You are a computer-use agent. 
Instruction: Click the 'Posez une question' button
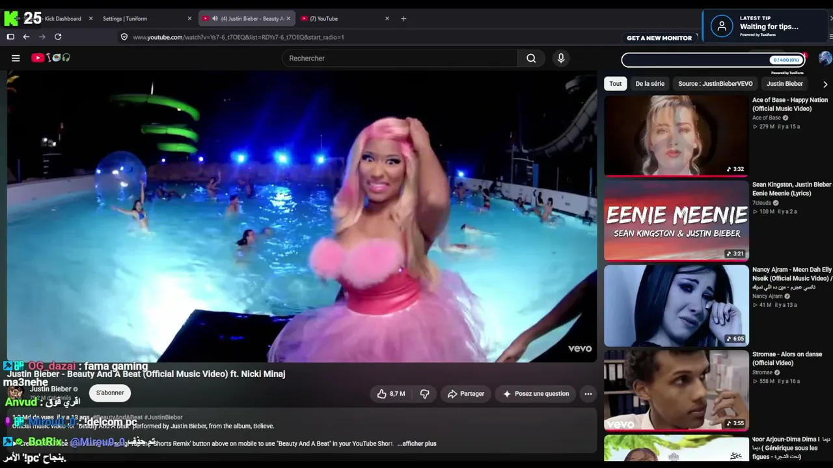point(536,394)
